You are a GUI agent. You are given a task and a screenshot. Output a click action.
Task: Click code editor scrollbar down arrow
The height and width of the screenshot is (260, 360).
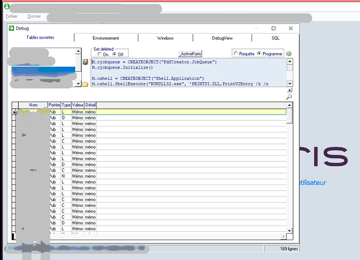[x=290, y=84]
